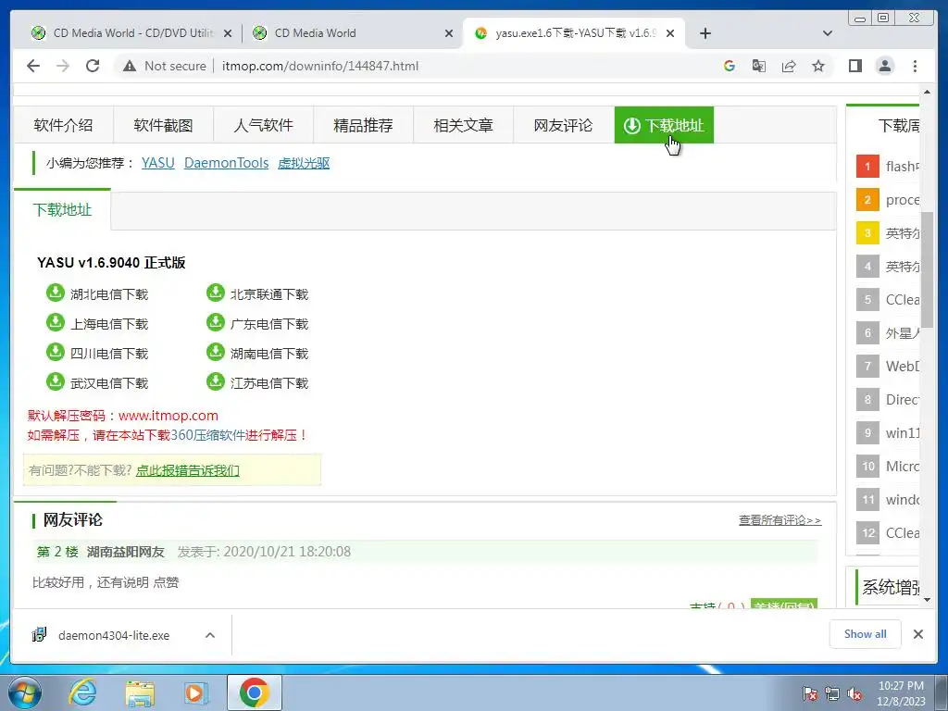Click 四川电信下载 download icon
The image size is (948, 711).
click(55, 352)
